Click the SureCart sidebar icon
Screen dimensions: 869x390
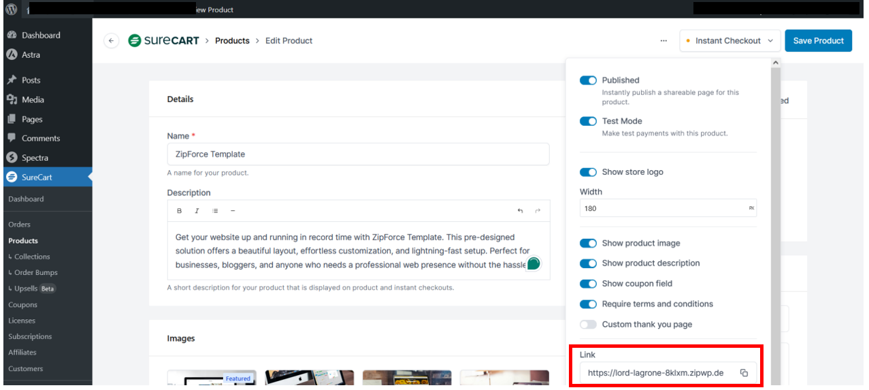pyautogui.click(x=12, y=177)
